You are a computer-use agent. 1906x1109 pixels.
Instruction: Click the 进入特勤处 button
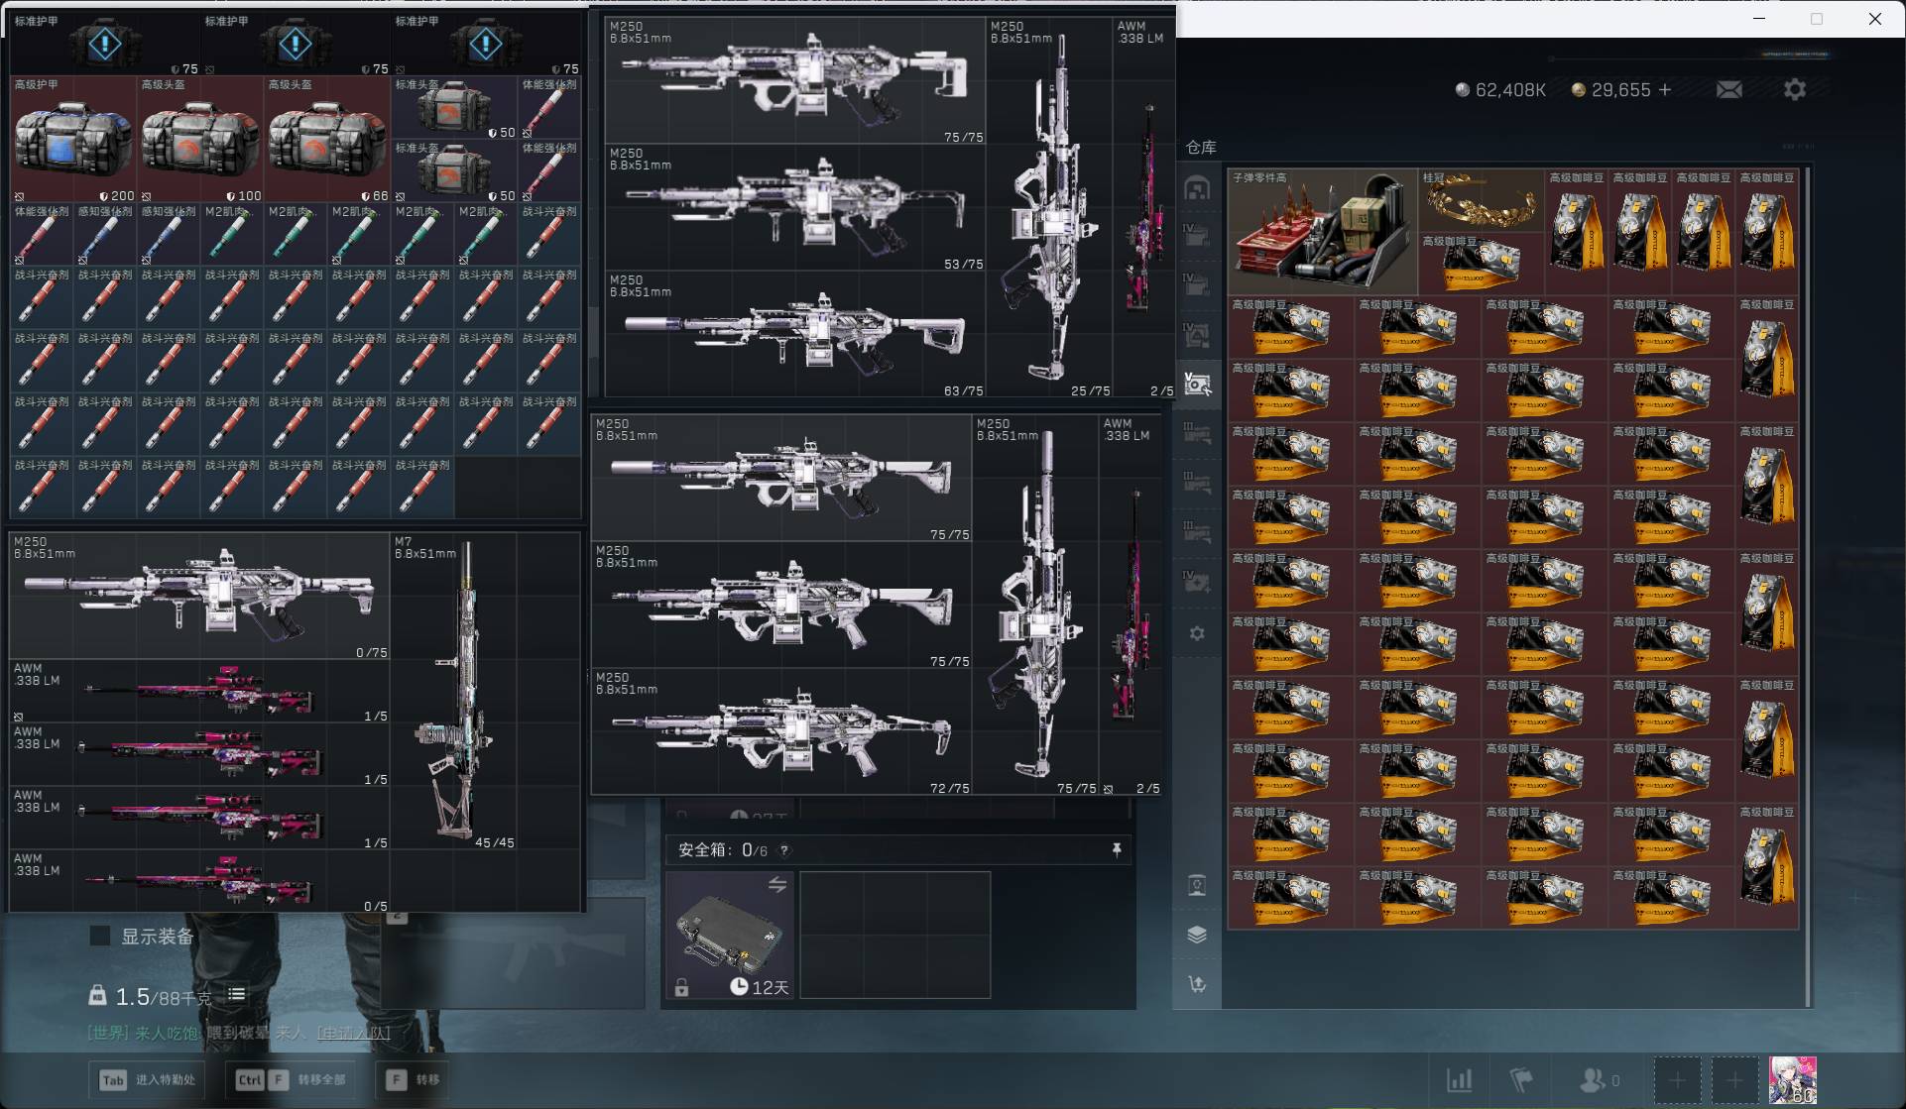point(148,1080)
